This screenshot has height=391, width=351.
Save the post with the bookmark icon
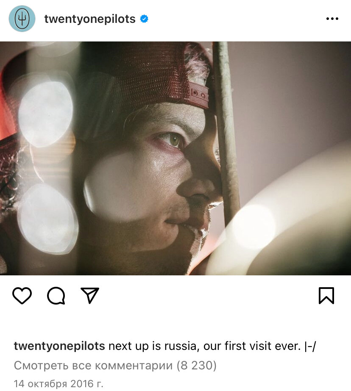pos(326,297)
